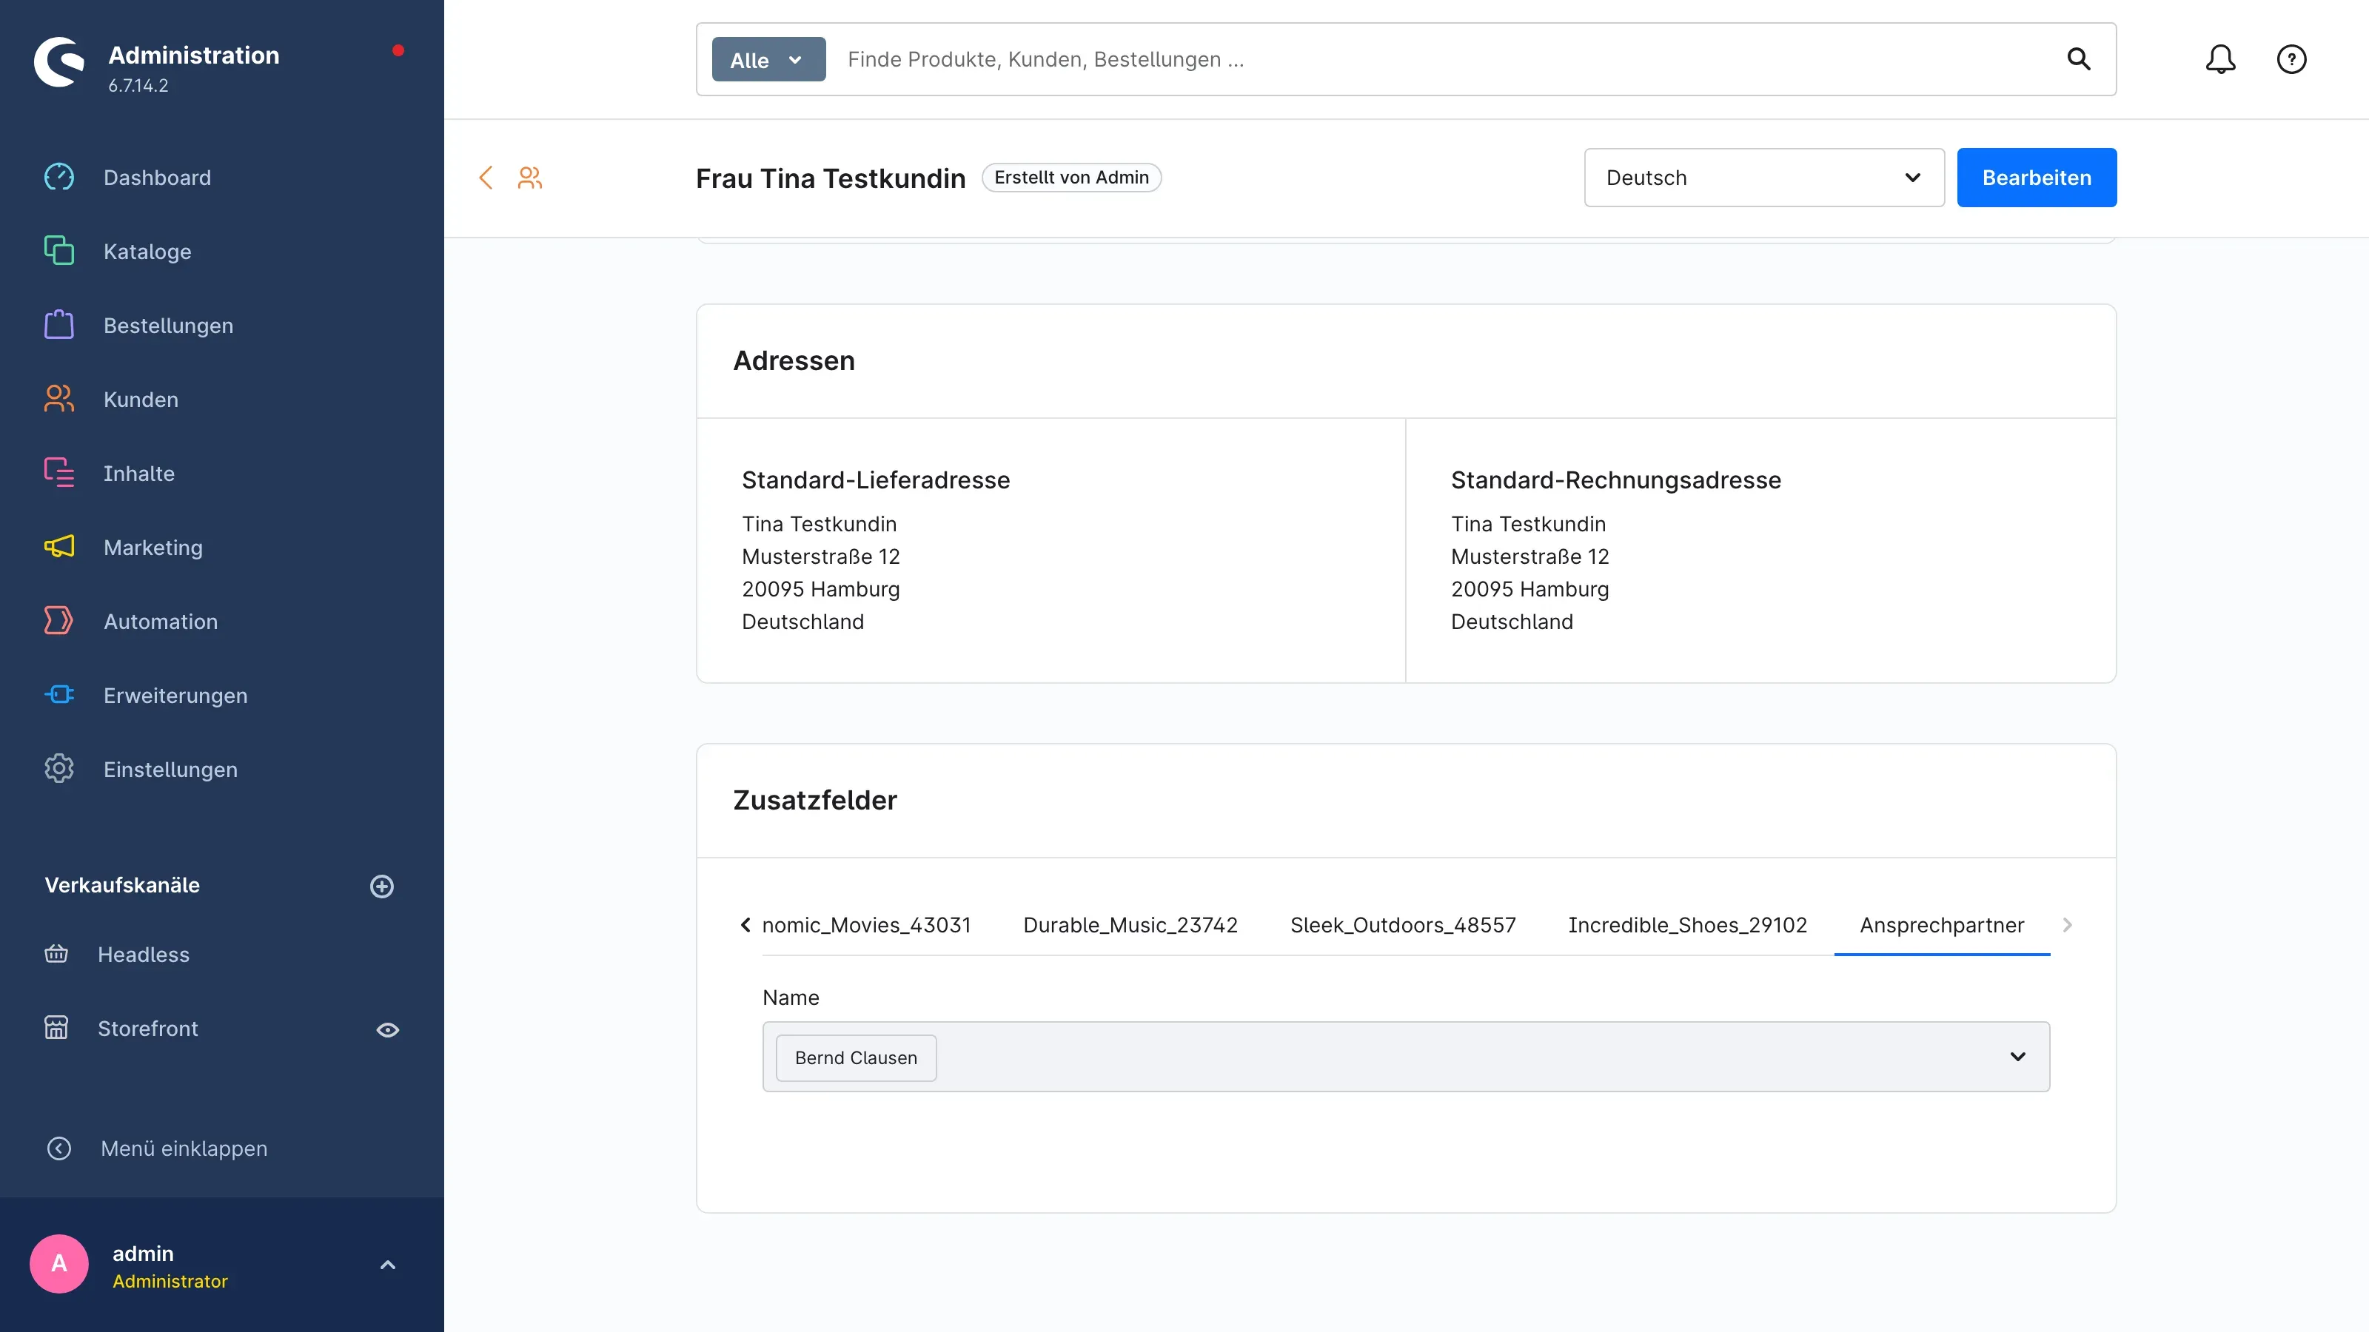This screenshot has width=2369, height=1332.
Task: Open the Bestellungen shopping bag icon
Action: [59, 326]
